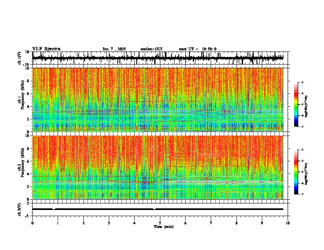Click the second white gap in ch.3 trace
The height and width of the screenshot is (250, 324).
[154, 209]
